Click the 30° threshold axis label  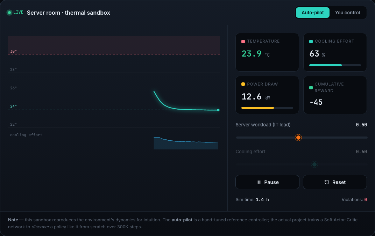pos(13,51)
